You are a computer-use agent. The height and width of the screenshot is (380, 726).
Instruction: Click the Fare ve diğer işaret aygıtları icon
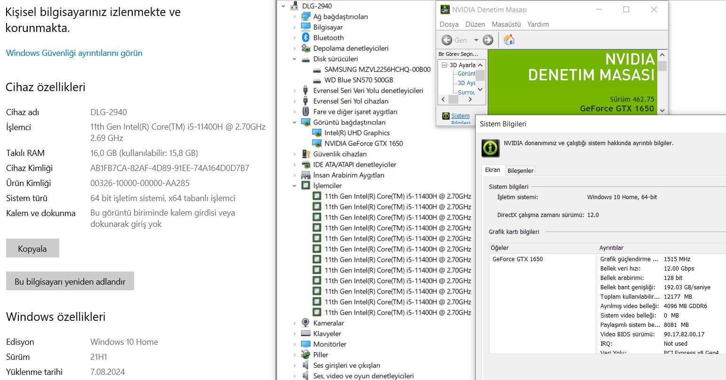click(305, 112)
